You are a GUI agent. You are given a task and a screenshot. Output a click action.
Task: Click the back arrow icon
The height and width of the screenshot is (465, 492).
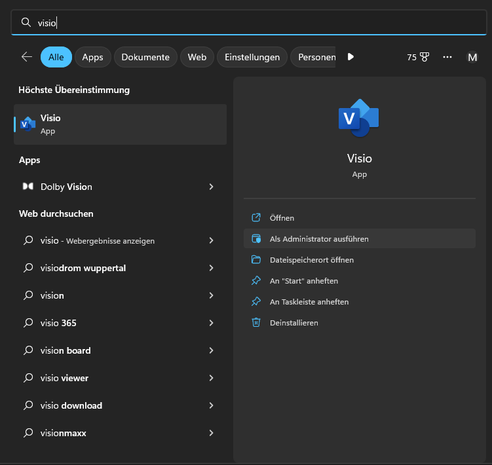pos(27,57)
